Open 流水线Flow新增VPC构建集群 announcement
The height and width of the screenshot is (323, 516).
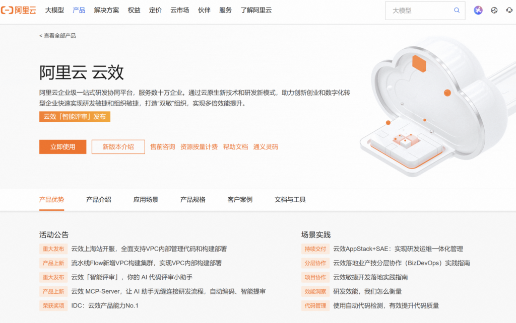[x=147, y=263]
